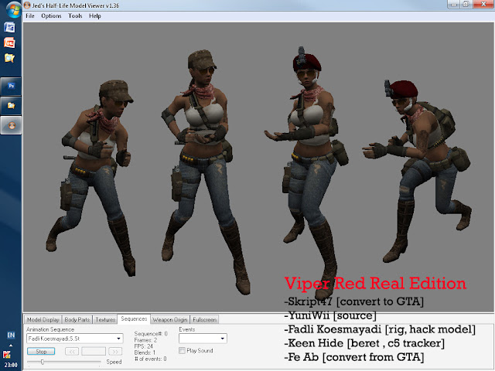Viewport: 495px width, 371px height.
Task: Click the Kaspersky tray icon
Action: [7, 355]
